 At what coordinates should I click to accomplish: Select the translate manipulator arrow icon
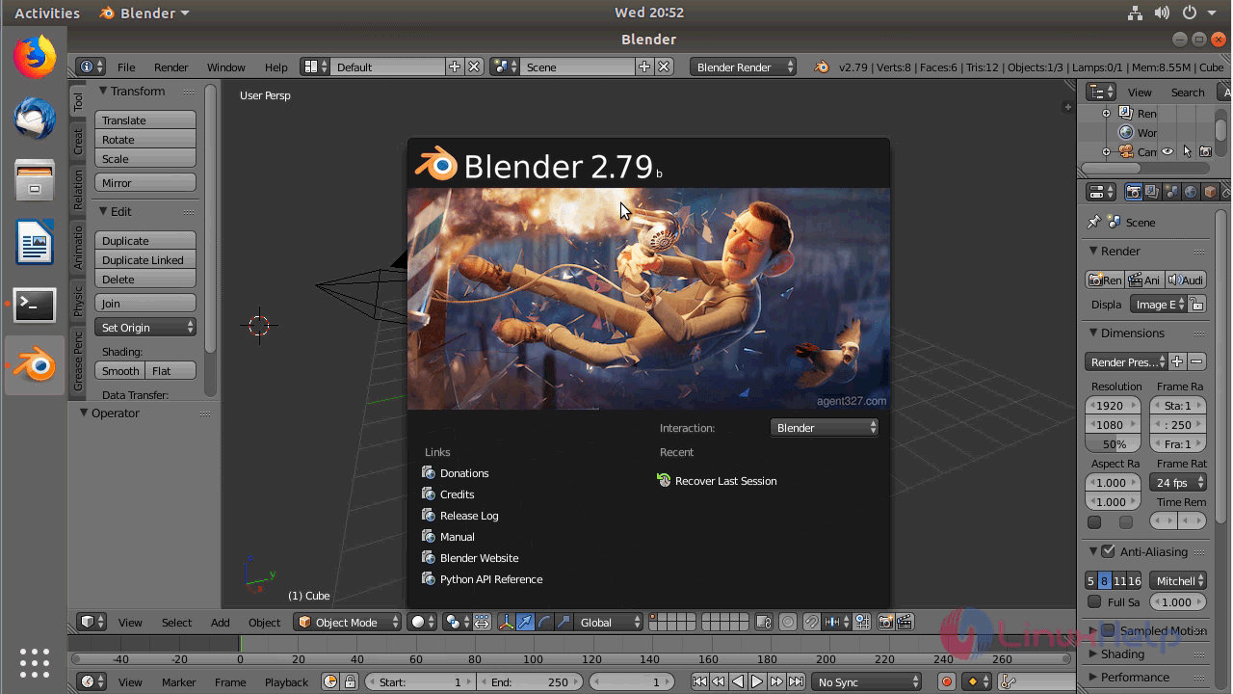(x=525, y=622)
